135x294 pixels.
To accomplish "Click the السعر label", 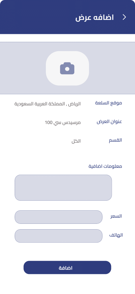I will tap(116, 216).
